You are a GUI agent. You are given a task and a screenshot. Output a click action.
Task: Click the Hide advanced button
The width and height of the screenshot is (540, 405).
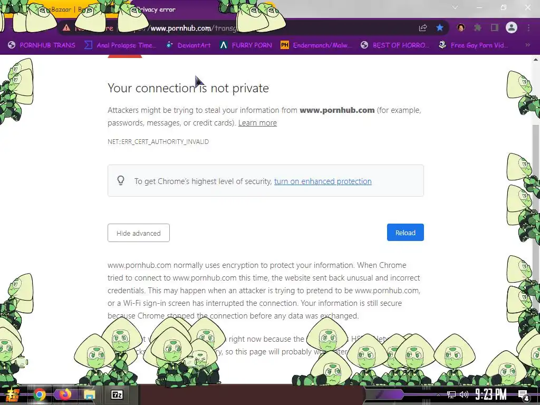(x=139, y=233)
